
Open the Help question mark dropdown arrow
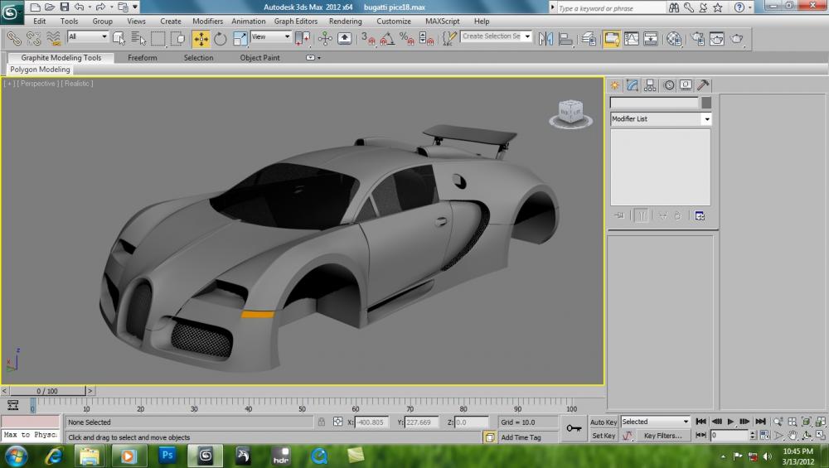(749, 7)
